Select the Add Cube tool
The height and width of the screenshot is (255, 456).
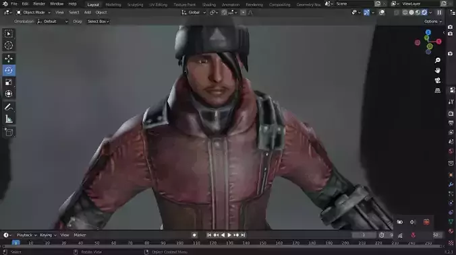pos(9,133)
